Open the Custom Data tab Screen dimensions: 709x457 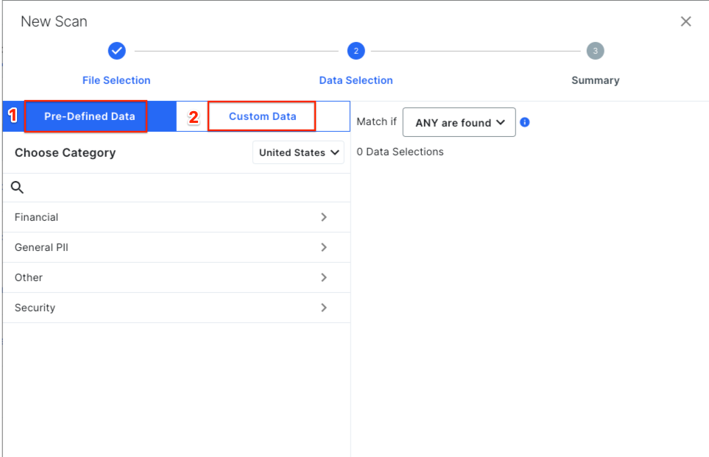pyautogui.click(x=261, y=116)
